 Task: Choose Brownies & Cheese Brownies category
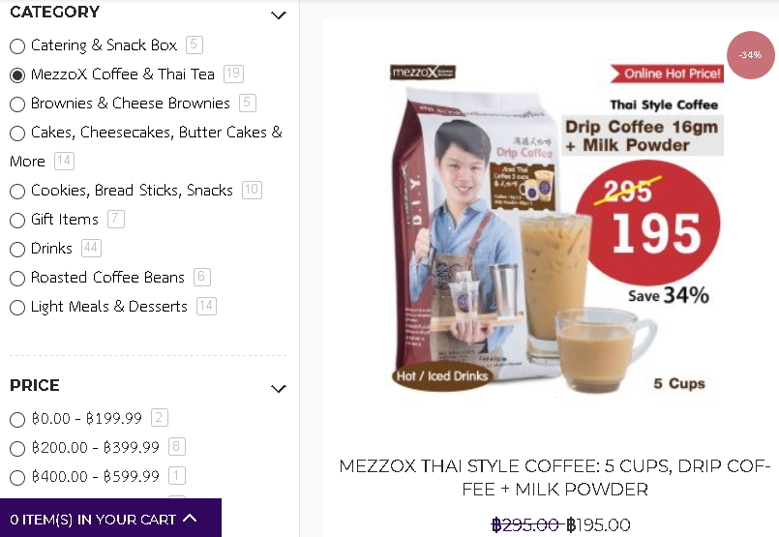click(x=17, y=104)
